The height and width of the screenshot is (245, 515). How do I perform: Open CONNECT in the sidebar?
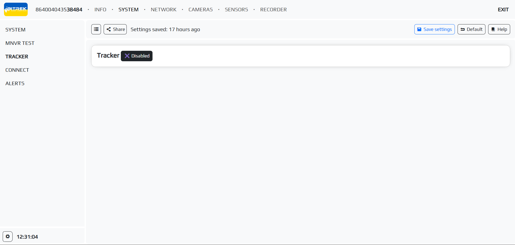[x=17, y=70]
